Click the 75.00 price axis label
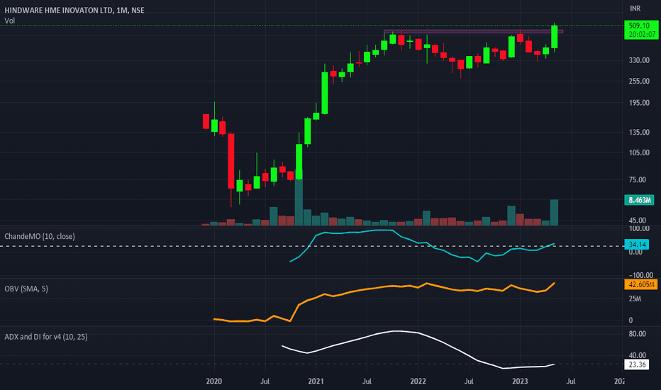This screenshot has width=661, height=390. click(x=638, y=179)
